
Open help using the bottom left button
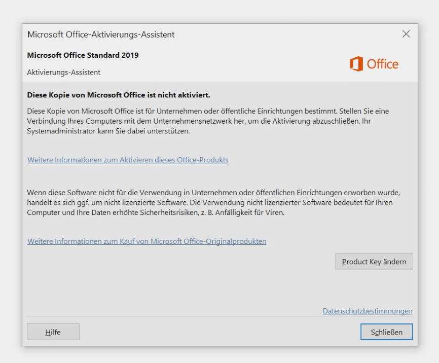[x=53, y=332]
